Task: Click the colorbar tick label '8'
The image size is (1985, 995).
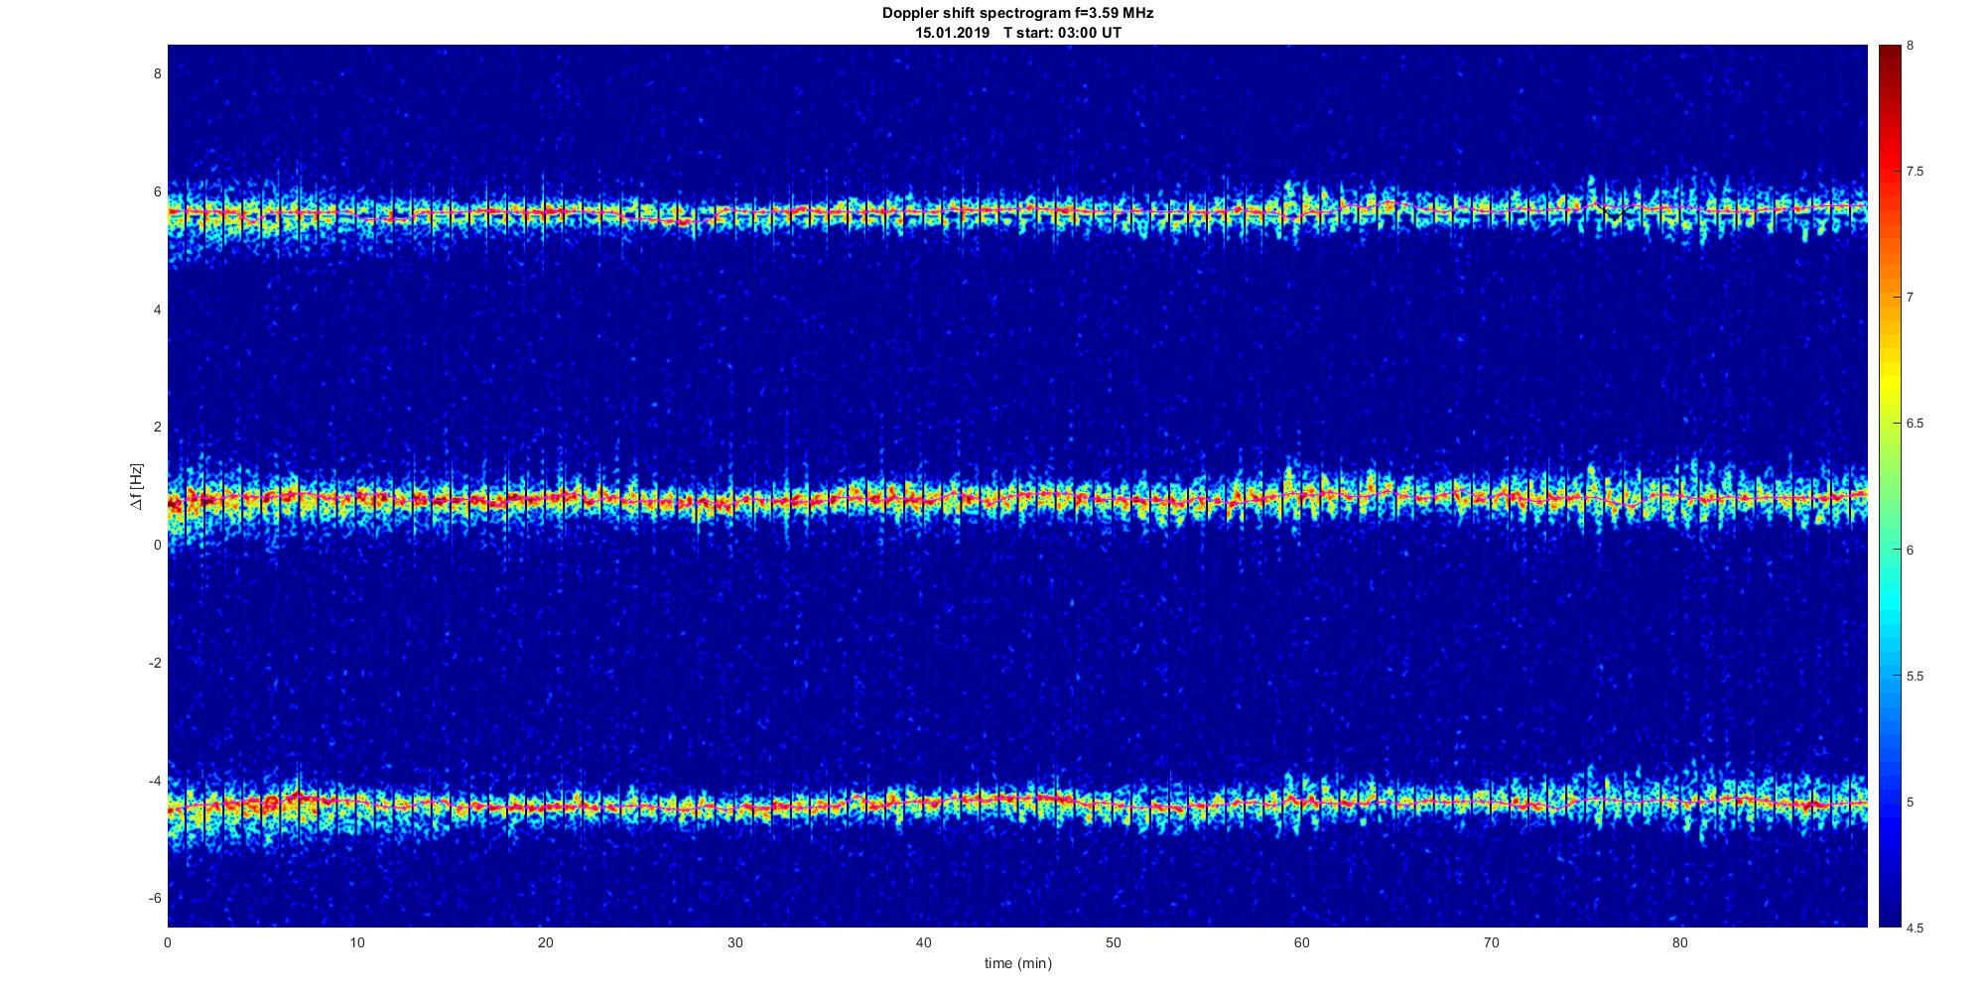Action: pos(1910,46)
